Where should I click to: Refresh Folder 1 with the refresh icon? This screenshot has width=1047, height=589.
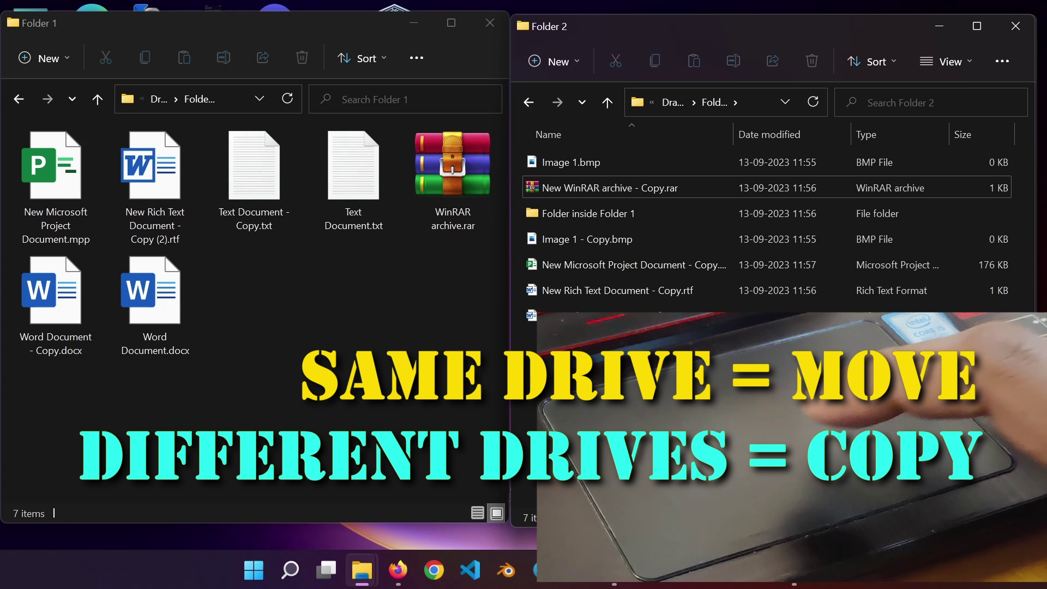(x=287, y=99)
